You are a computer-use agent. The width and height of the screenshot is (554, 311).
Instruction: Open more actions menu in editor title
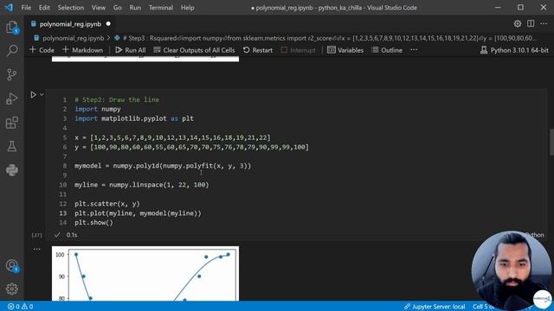tap(544, 23)
